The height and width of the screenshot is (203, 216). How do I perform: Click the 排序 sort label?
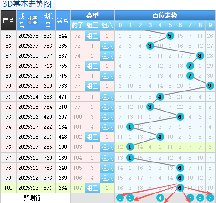click(x=32, y=18)
